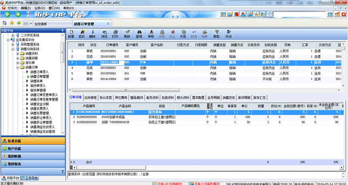Switch to the 出货排程 tab
348x185 pixels.
pyautogui.click(x=90, y=97)
